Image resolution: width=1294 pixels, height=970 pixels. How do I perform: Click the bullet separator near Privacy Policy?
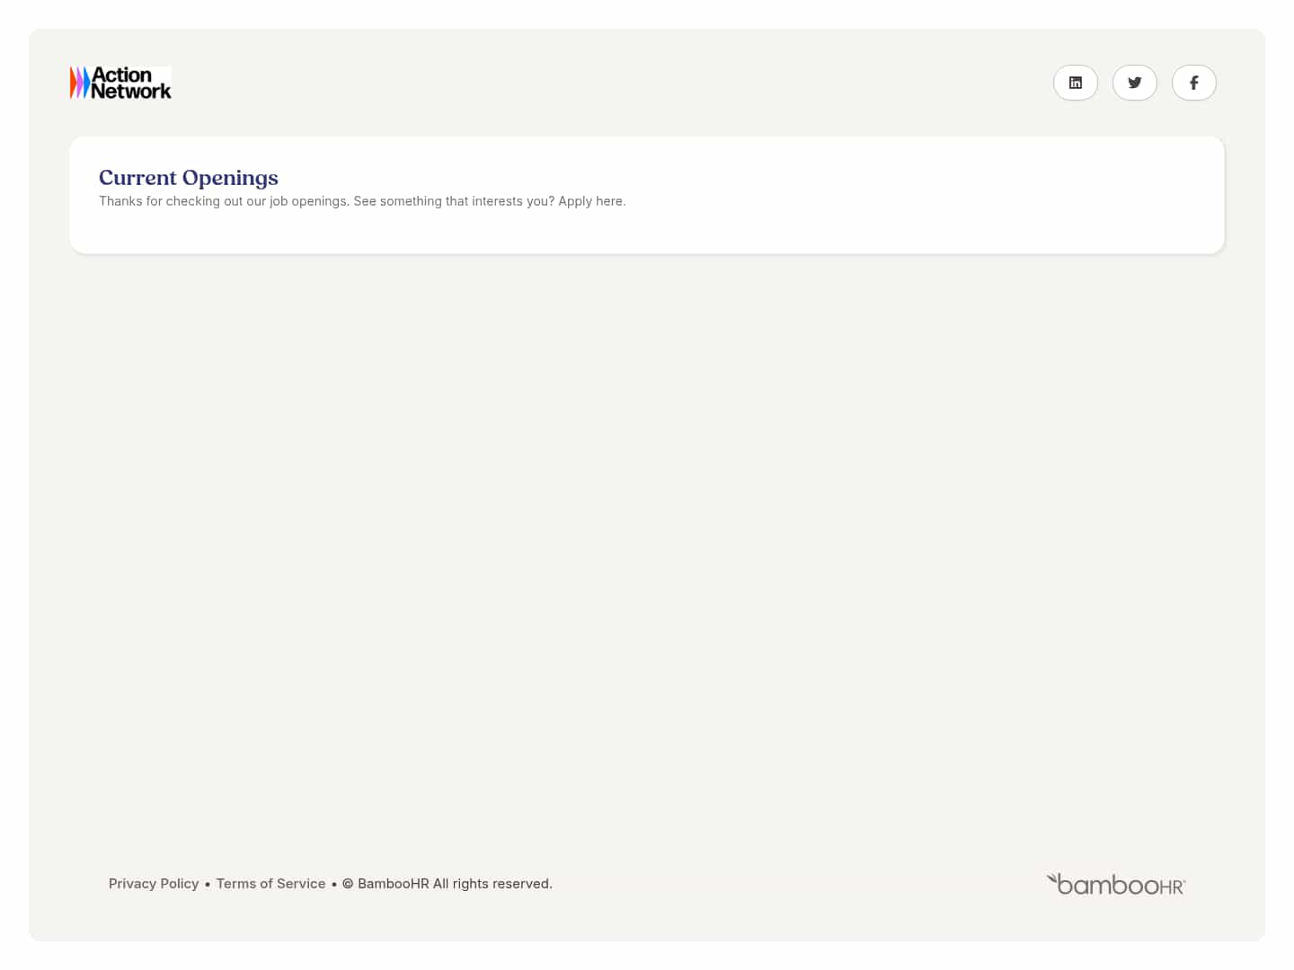207,883
